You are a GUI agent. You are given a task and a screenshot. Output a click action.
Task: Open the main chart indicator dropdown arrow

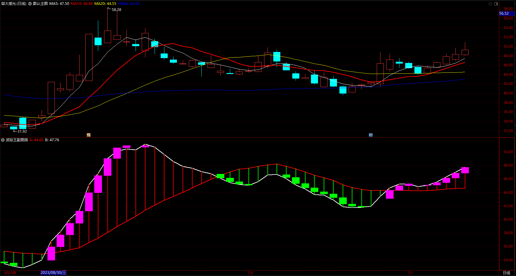coord(30,4)
